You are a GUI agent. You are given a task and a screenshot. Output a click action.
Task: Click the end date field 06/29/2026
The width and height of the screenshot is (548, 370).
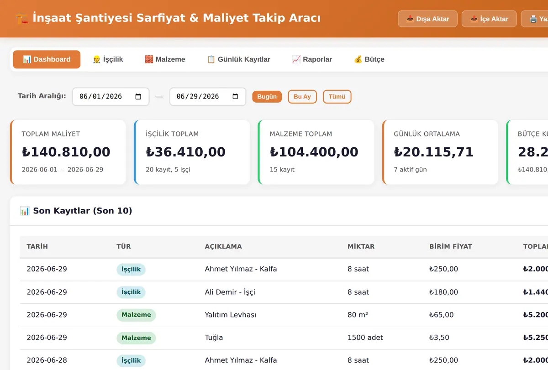pyautogui.click(x=208, y=97)
